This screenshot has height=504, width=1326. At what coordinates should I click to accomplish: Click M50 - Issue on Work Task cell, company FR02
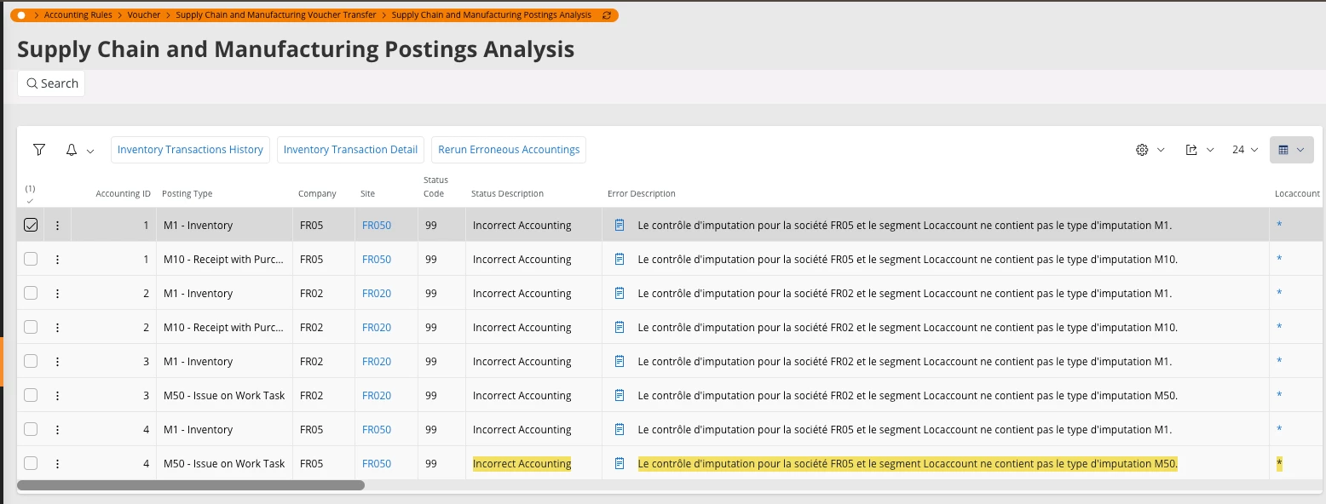[x=224, y=396]
